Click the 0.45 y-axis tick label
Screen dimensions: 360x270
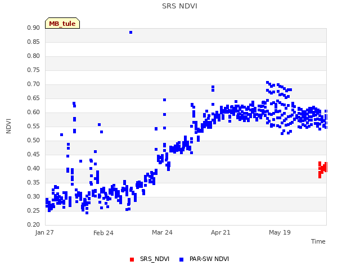34,154
